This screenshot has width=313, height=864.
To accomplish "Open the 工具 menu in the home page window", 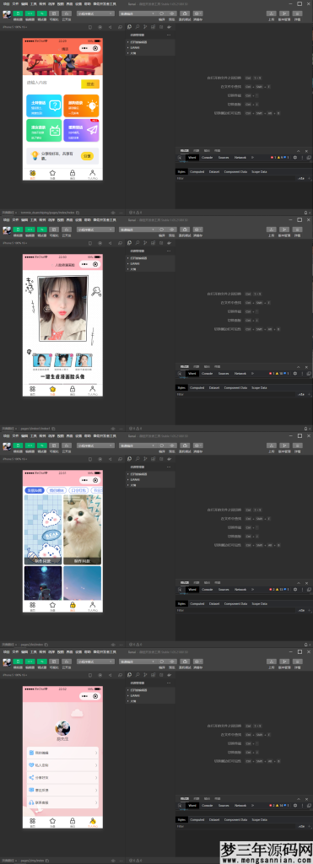I will tap(33, 3).
